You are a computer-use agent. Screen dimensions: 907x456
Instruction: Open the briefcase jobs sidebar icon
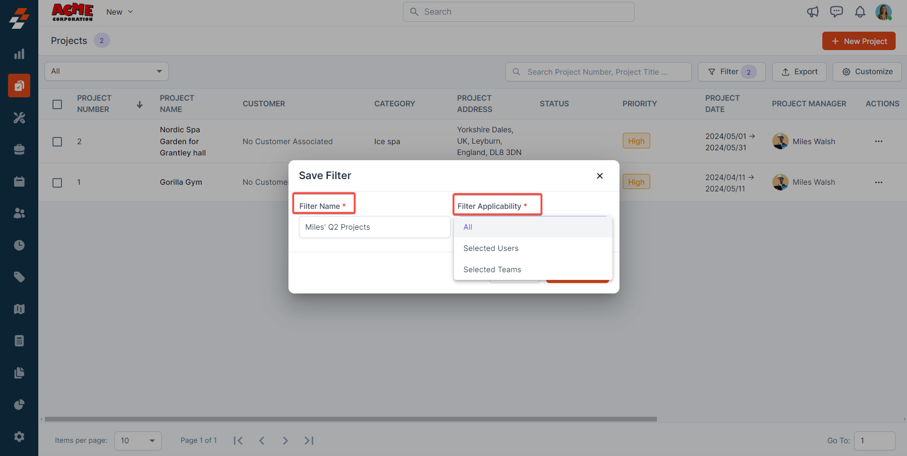(x=19, y=149)
